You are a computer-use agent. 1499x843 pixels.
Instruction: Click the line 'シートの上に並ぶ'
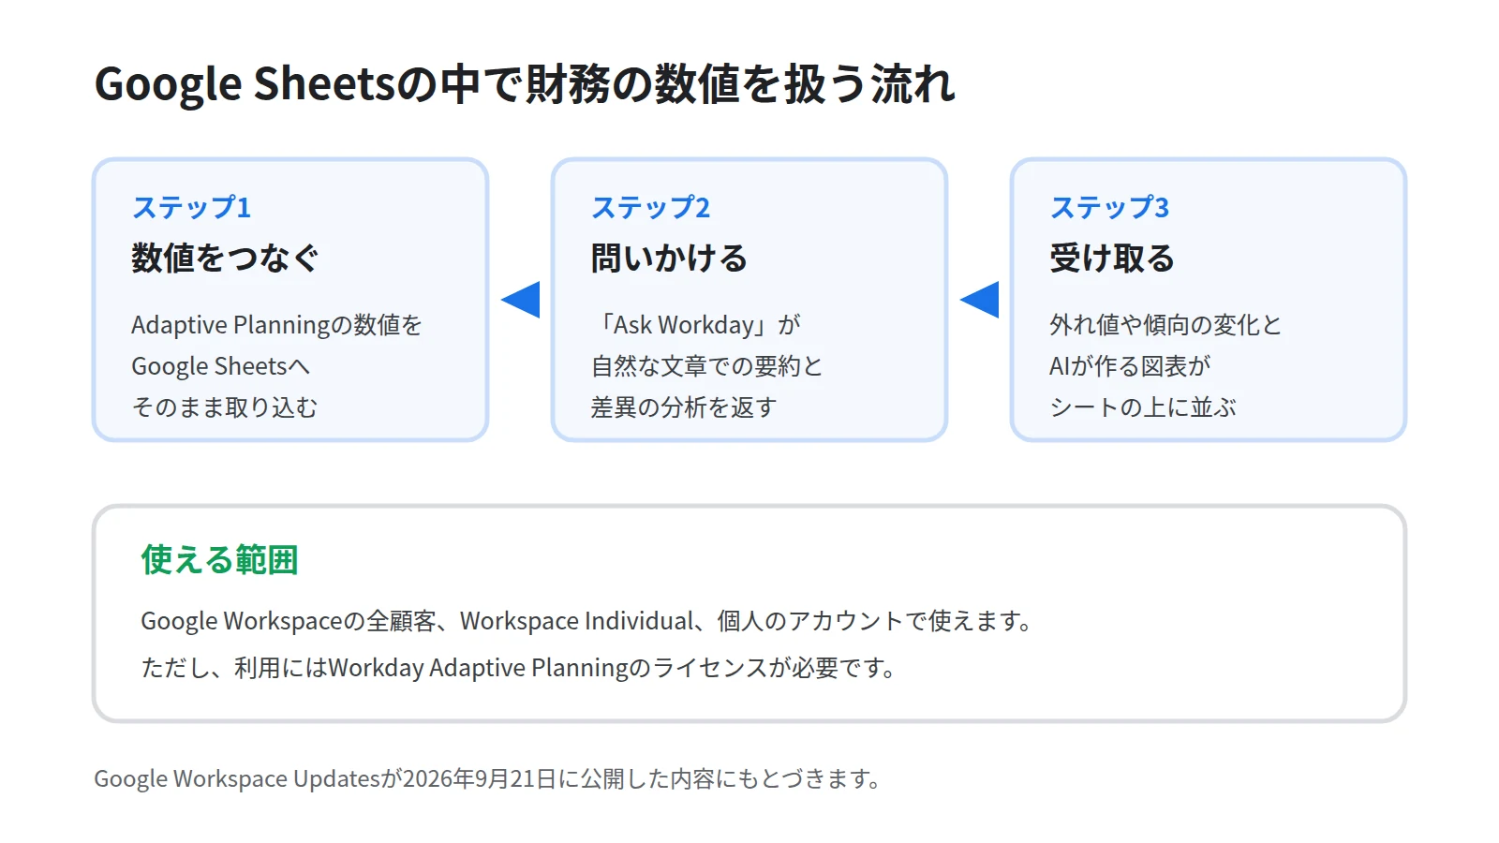tap(1143, 407)
